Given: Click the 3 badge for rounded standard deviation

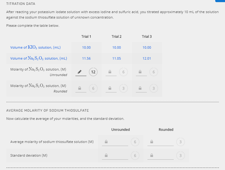Looking at the screenshot, I should pyautogui.click(x=180, y=155).
